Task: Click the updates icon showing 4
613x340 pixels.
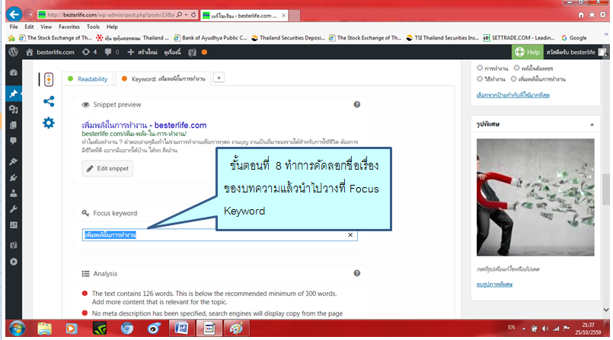Action: [x=90, y=52]
